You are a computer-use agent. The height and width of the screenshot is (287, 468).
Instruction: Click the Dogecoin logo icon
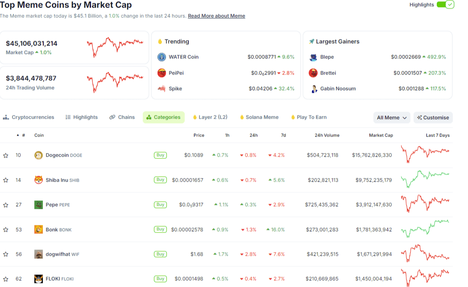coord(38,155)
